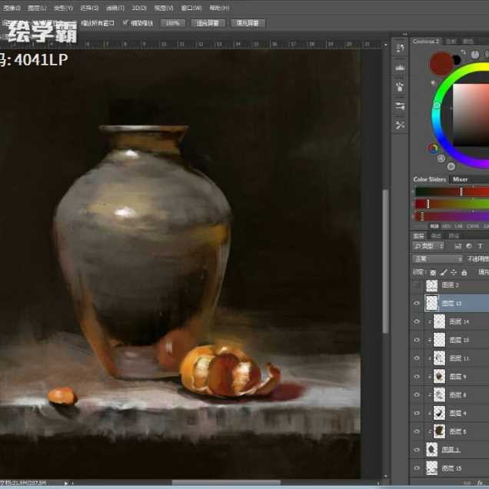The width and height of the screenshot is (489, 489).
Task: Hide layer 图层 11 with its eye
Action: pos(417,358)
